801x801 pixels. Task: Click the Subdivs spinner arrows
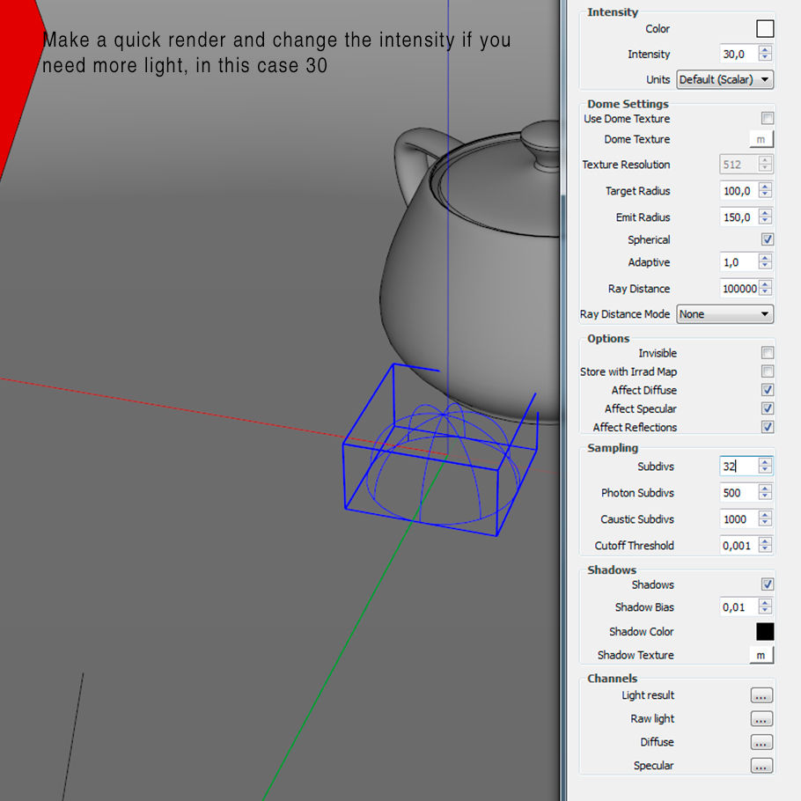[x=765, y=466]
